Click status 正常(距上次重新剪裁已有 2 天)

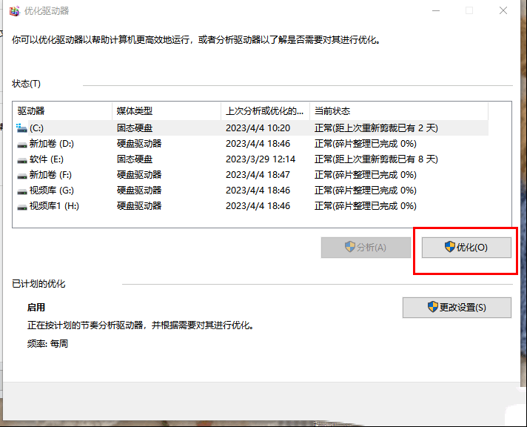coord(376,128)
